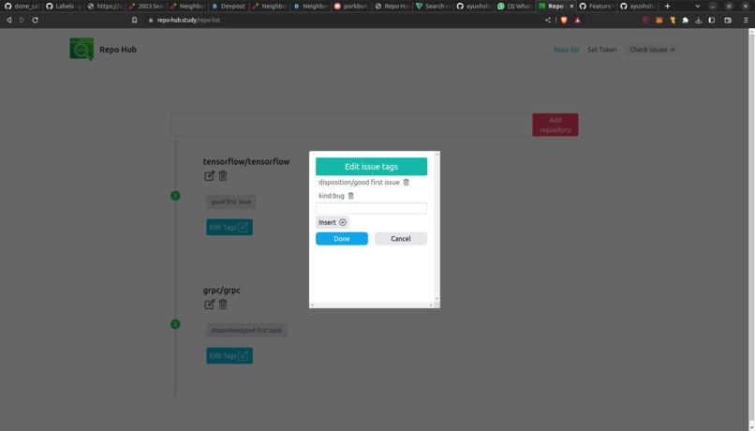Confirm tag edits with Done button
755x431 pixels.
click(x=341, y=238)
